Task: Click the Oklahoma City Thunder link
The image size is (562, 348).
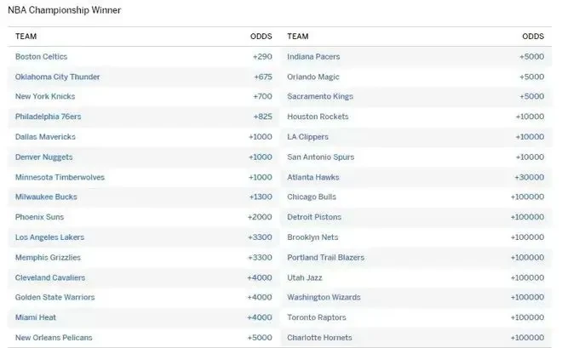Action: [57, 77]
